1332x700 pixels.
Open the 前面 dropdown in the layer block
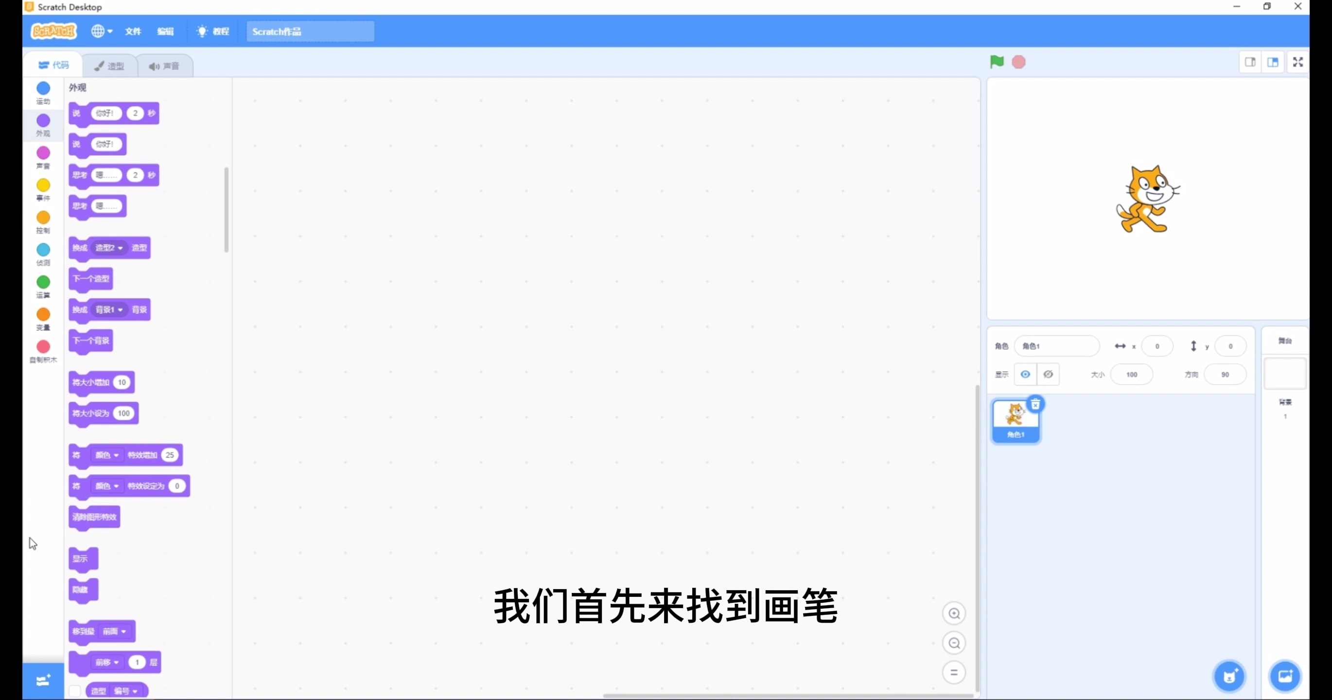tap(115, 631)
